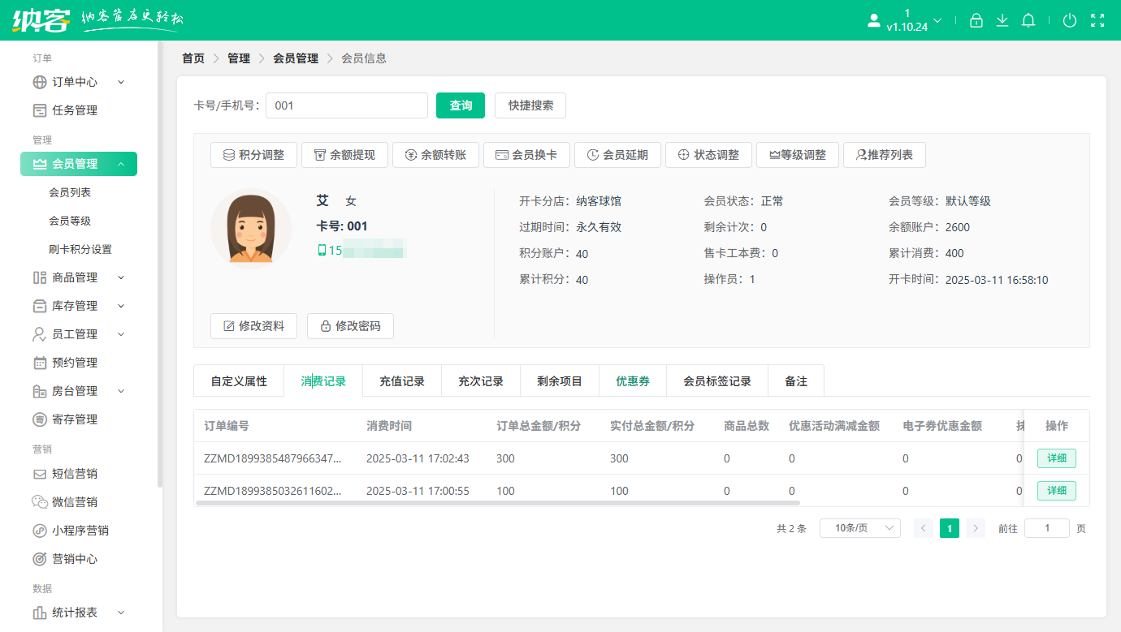Open 预约管理 from the sidebar
This screenshot has width=1121, height=632.
[x=71, y=362]
